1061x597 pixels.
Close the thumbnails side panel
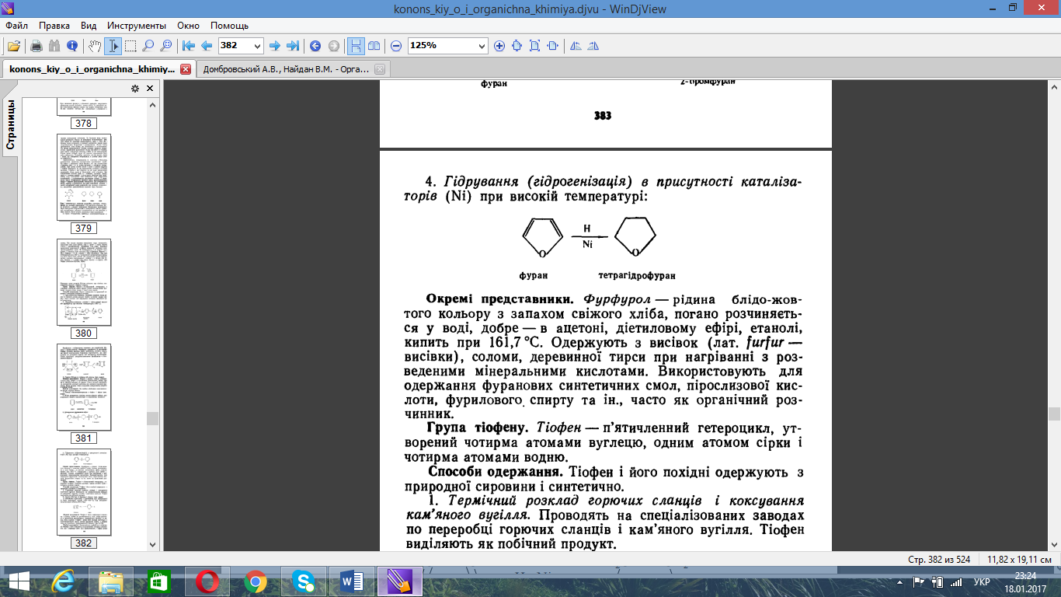[x=150, y=89]
